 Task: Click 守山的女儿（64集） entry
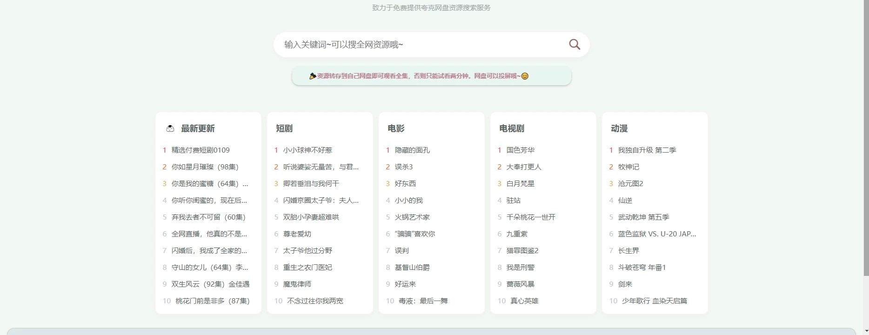(210, 268)
